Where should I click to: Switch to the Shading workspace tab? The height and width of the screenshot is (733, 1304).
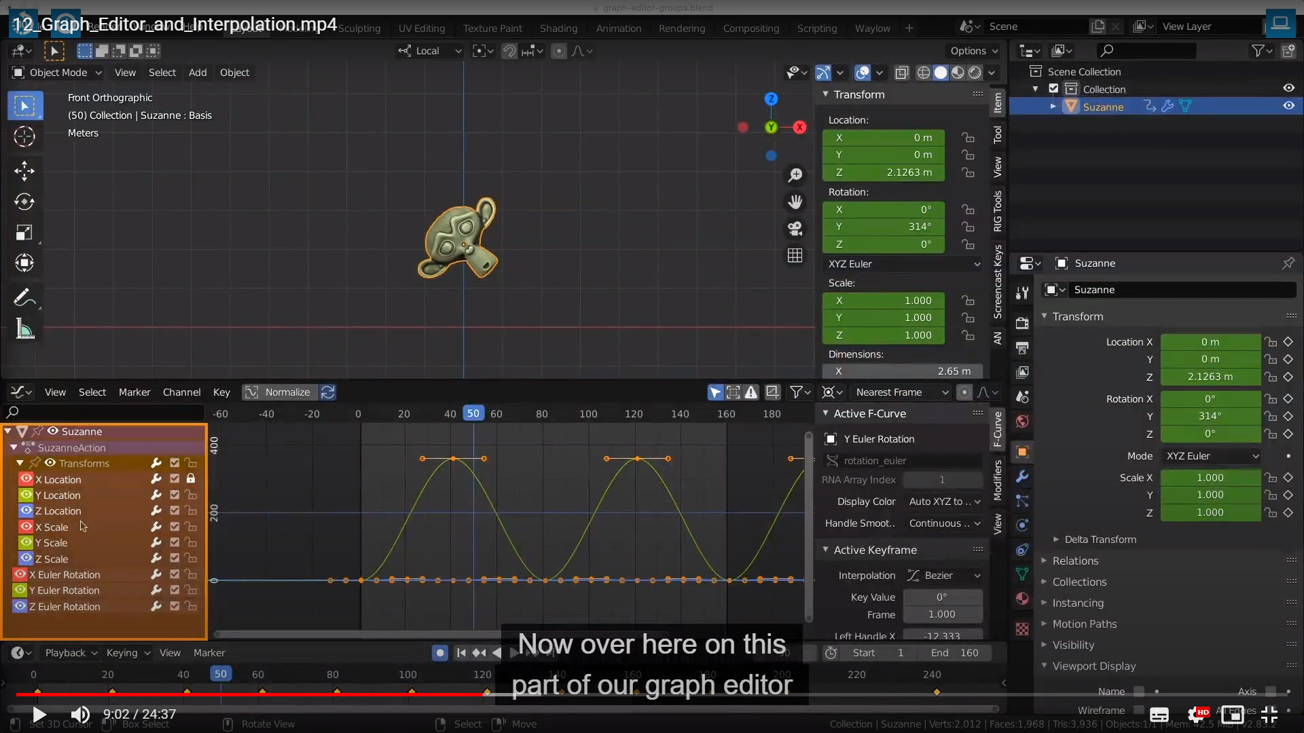558,29
